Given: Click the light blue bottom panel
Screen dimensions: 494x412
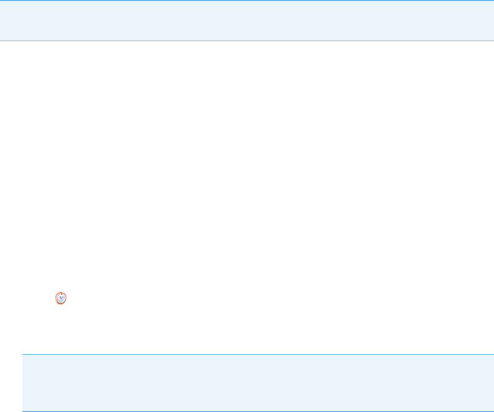Looking at the screenshot, I should (x=258, y=383).
